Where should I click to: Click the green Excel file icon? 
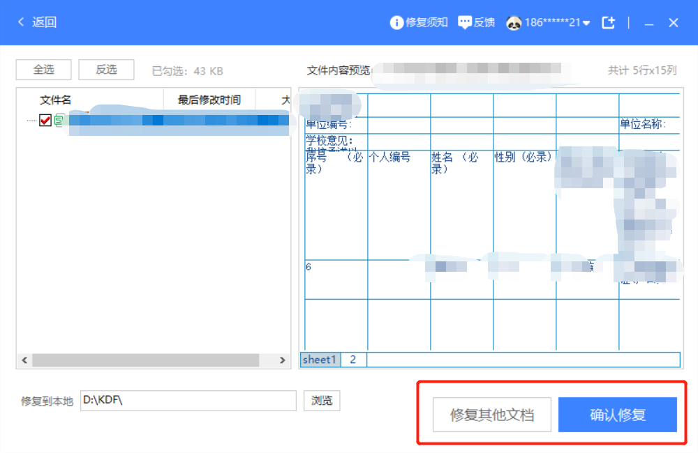tap(57, 120)
